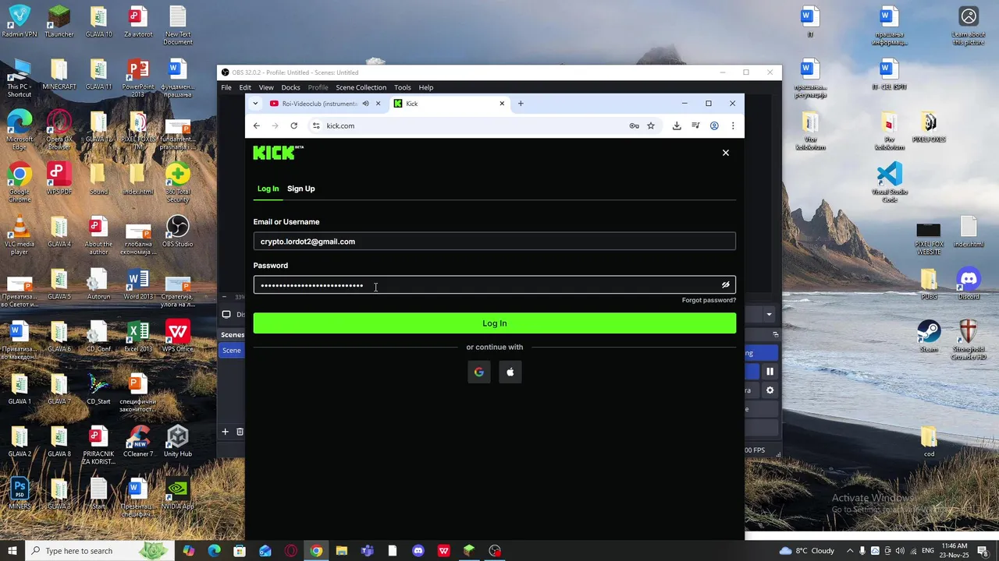Open Chrome downloads
This screenshot has width=999, height=561.
coord(677,125)
